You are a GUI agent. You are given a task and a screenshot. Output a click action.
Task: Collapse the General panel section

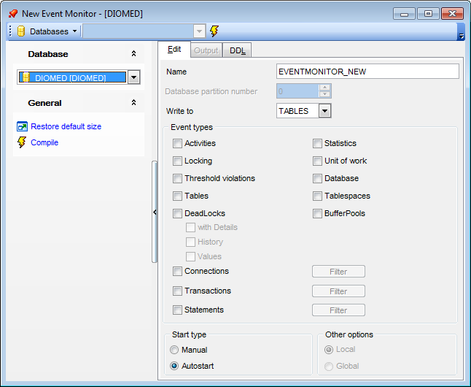click(133, 103)
